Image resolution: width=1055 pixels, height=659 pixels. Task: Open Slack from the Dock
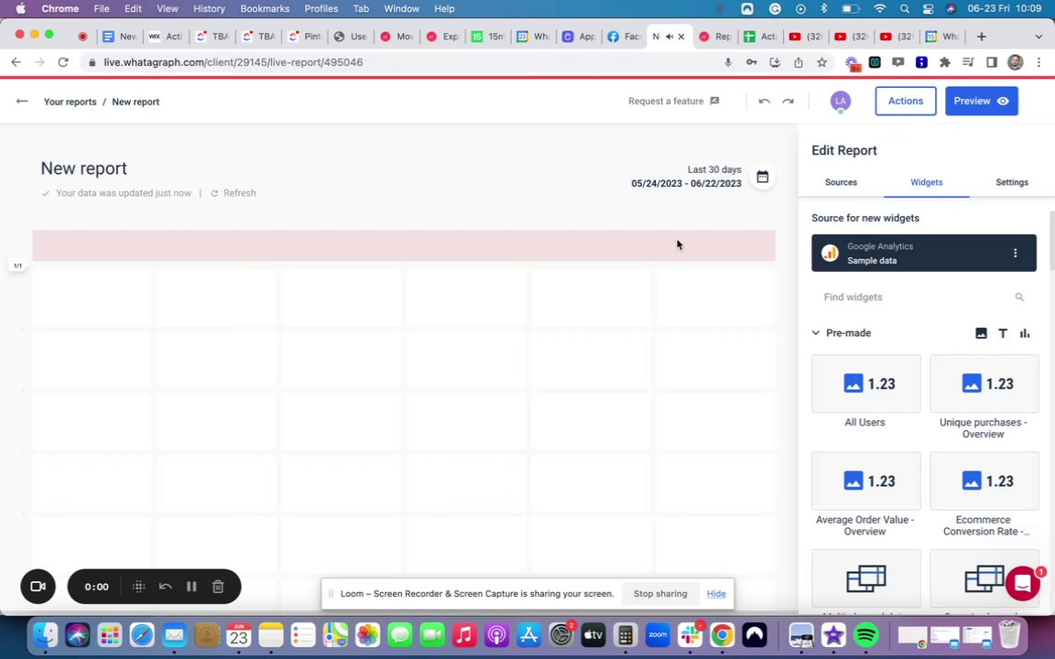[x=690, y=635]
